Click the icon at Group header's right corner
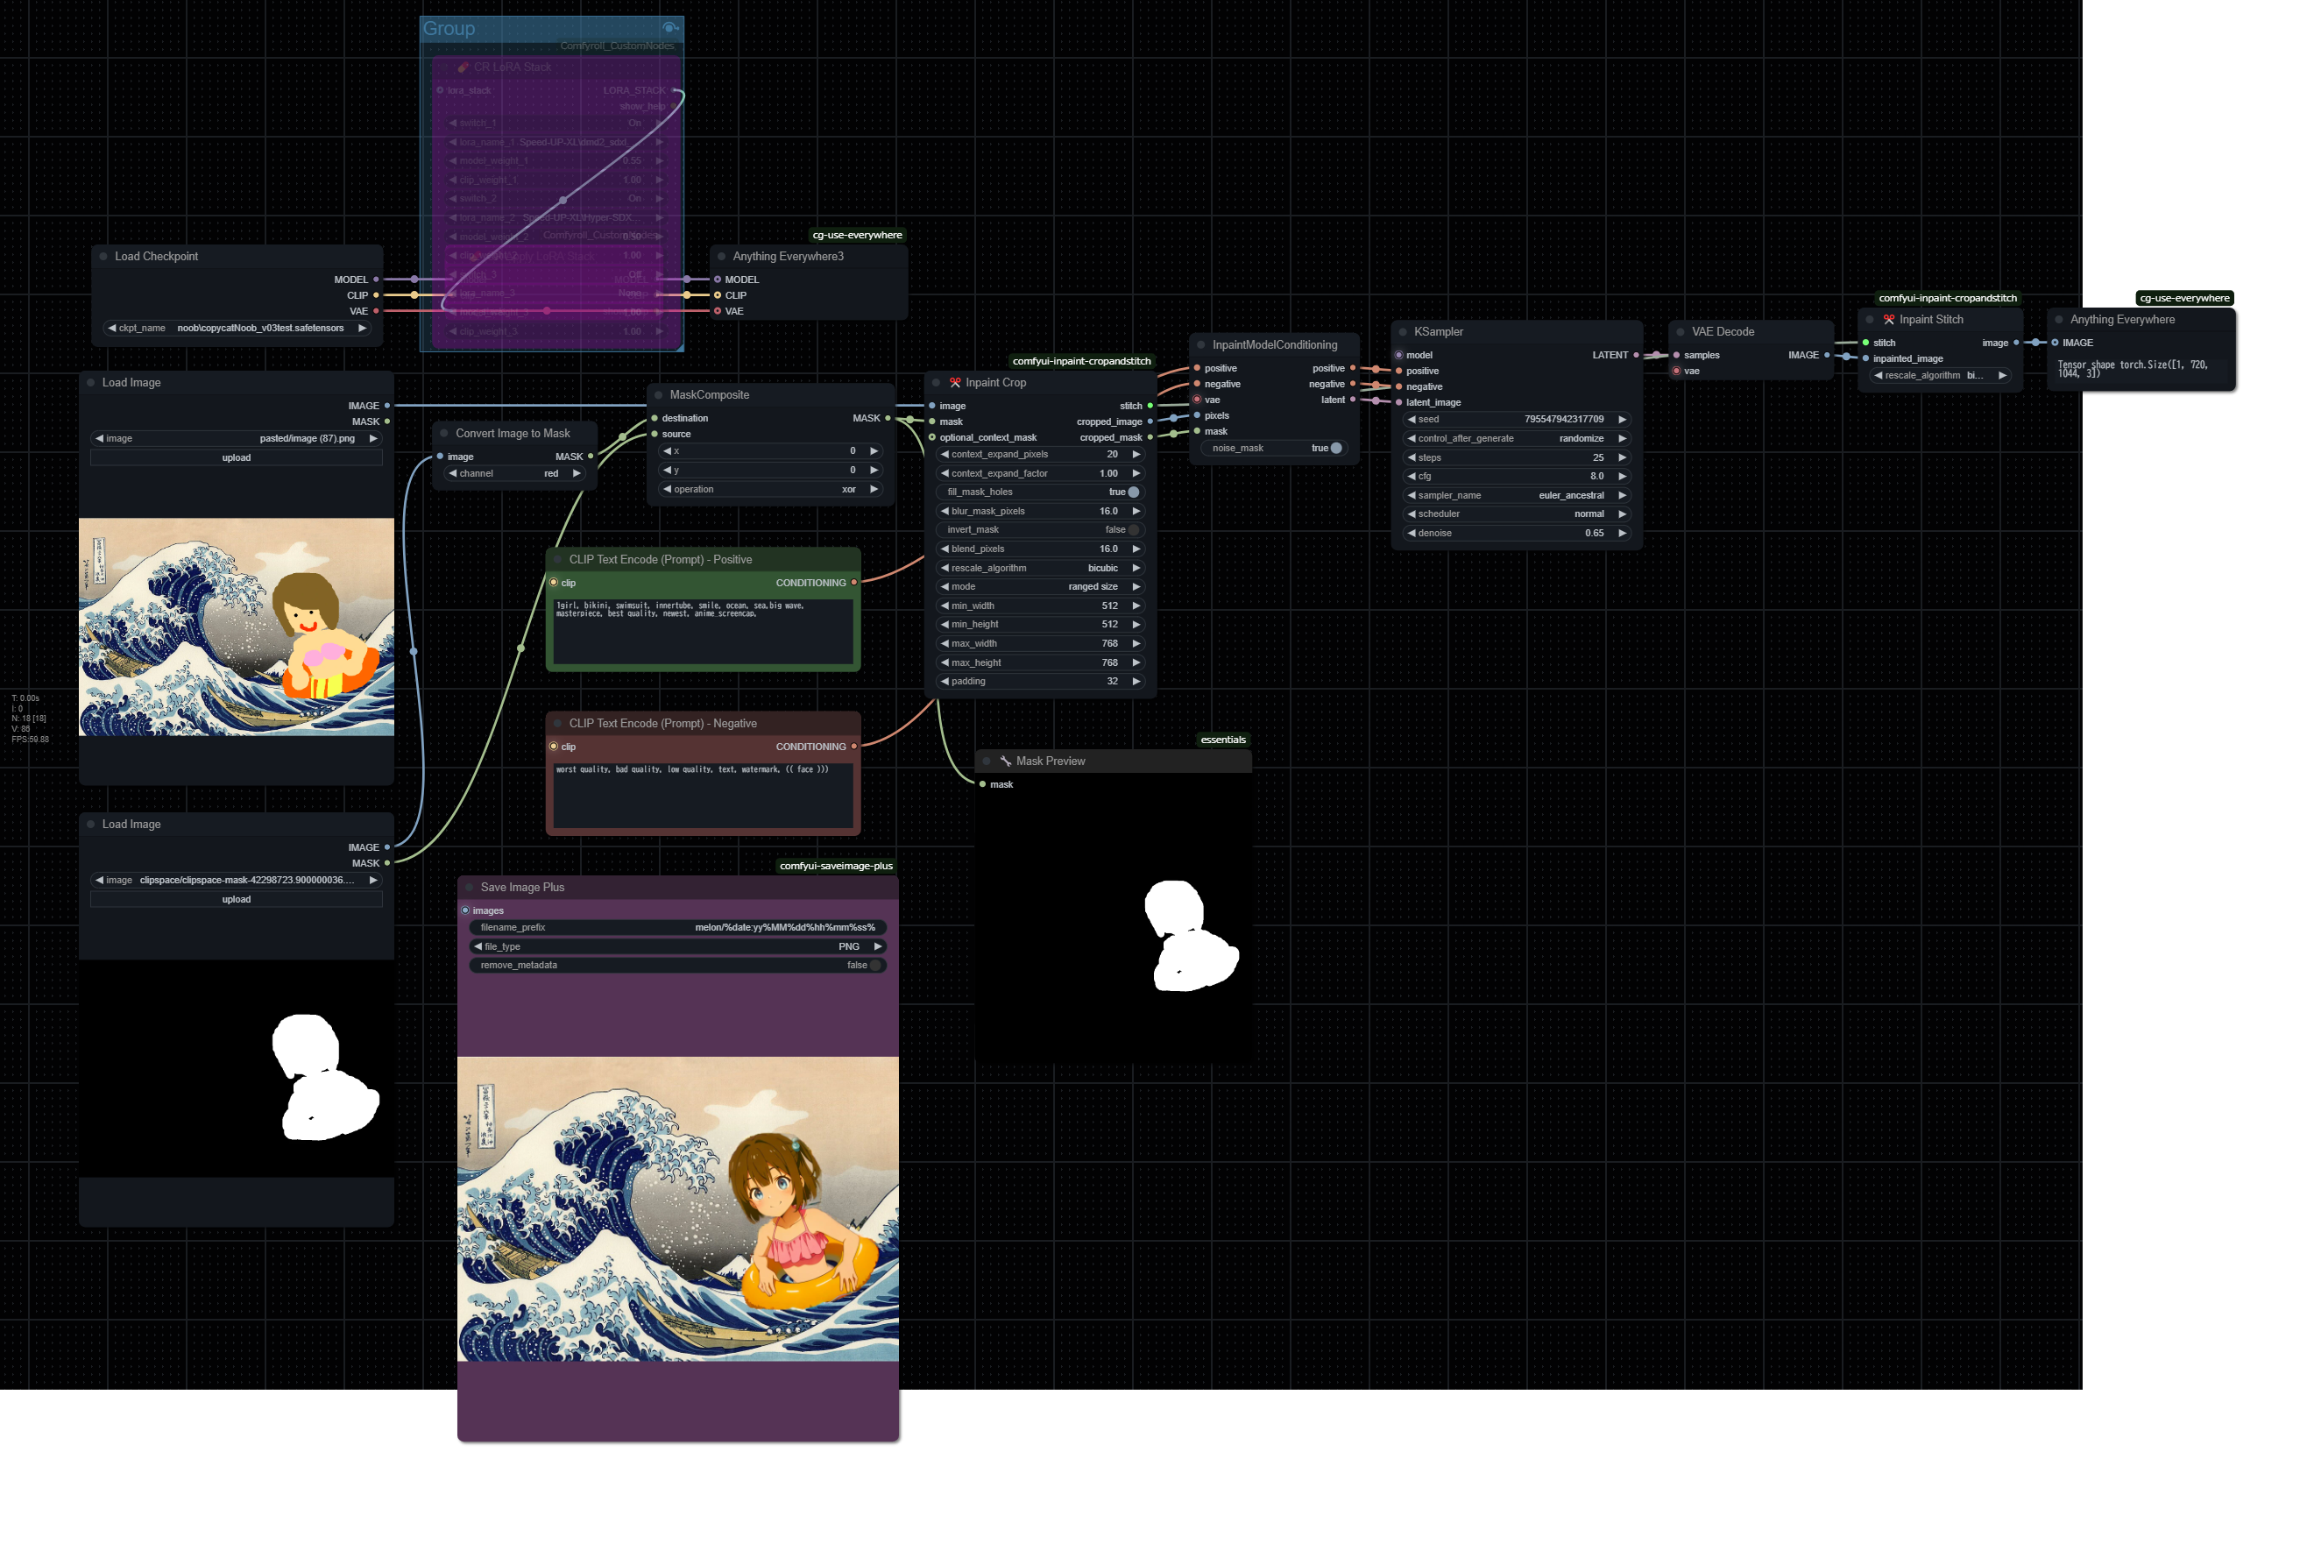 (669, 27)
